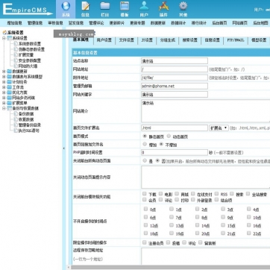Screen dimensions: 270x270
Task: Open 伪静态参数设置 in the tree
Action: click(x=31, y=49)
